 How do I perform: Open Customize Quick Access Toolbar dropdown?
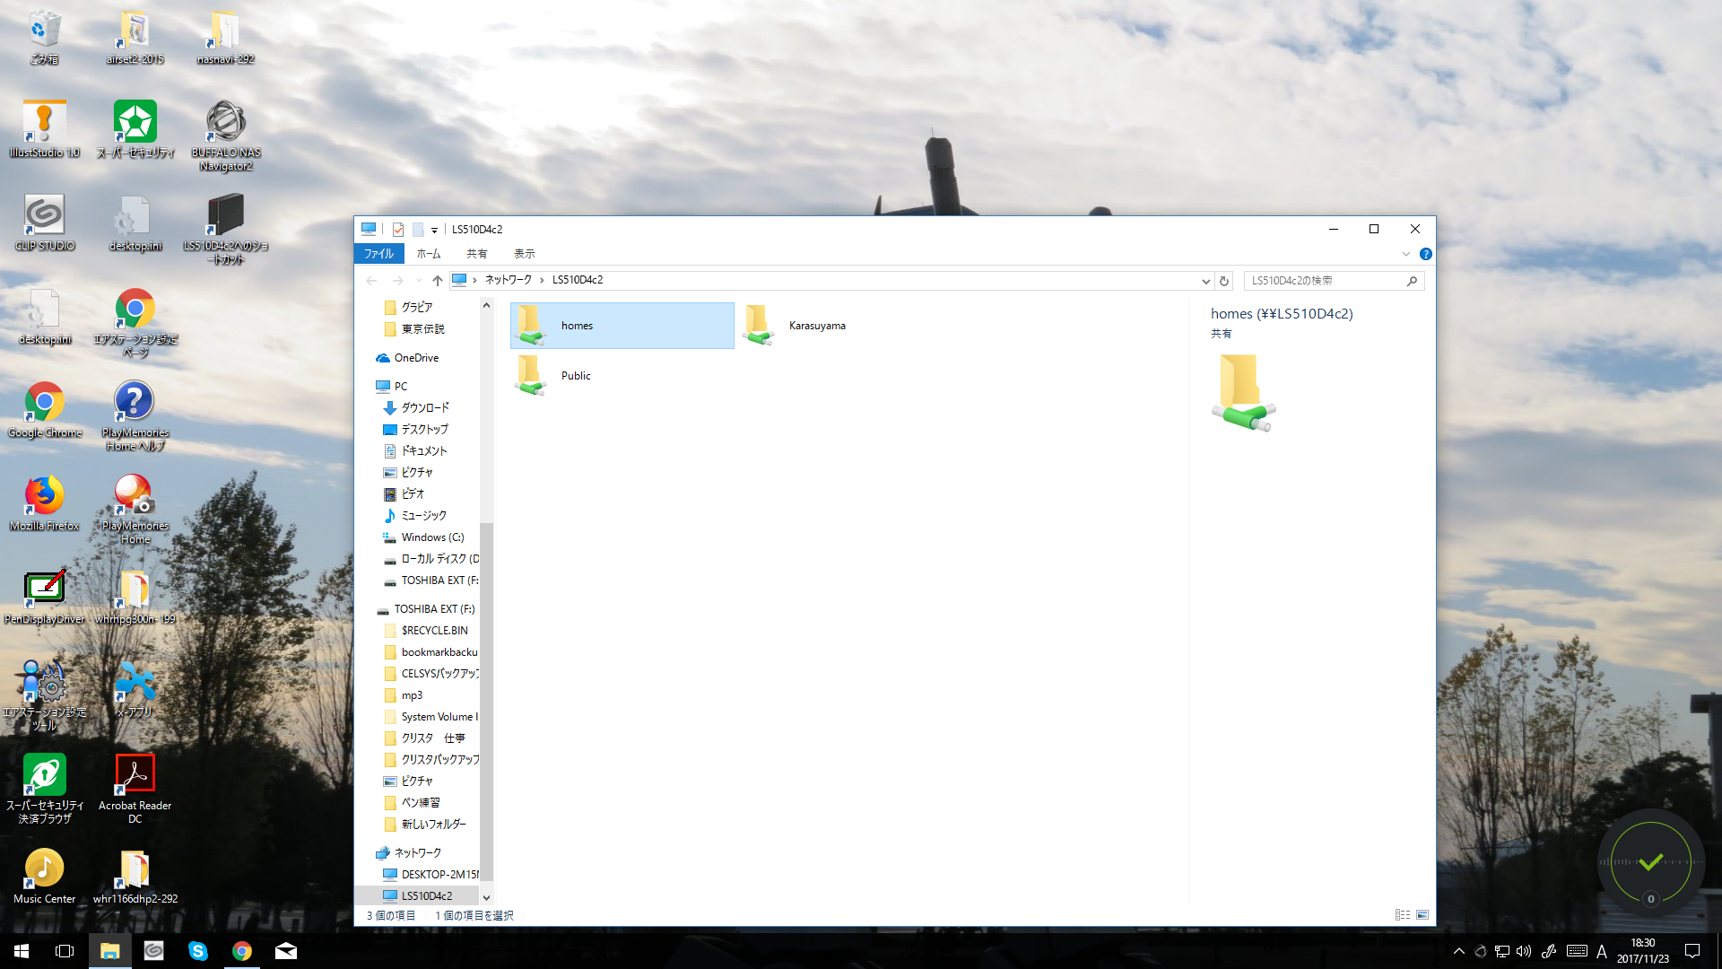click(x=434, y=231)
